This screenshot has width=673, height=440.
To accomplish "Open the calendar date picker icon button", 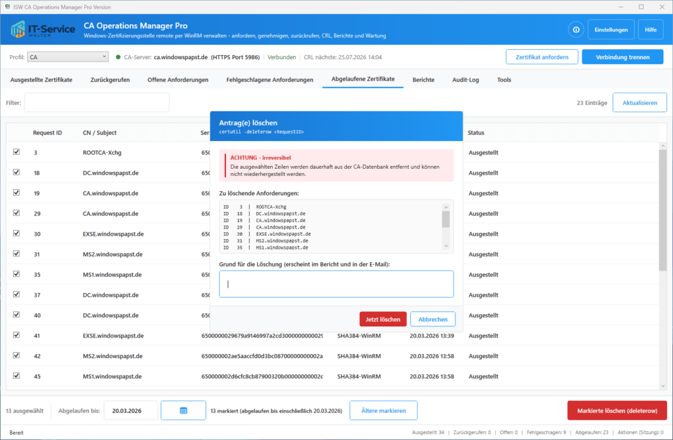I will [x=183, y=410].
